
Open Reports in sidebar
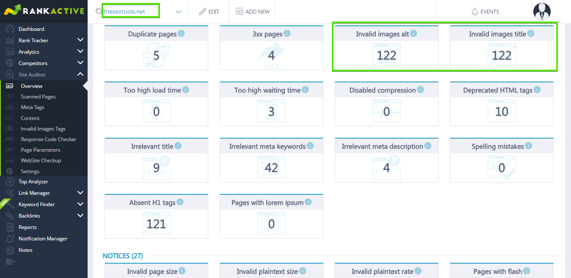pyautogui.click(x=28, y=227)
